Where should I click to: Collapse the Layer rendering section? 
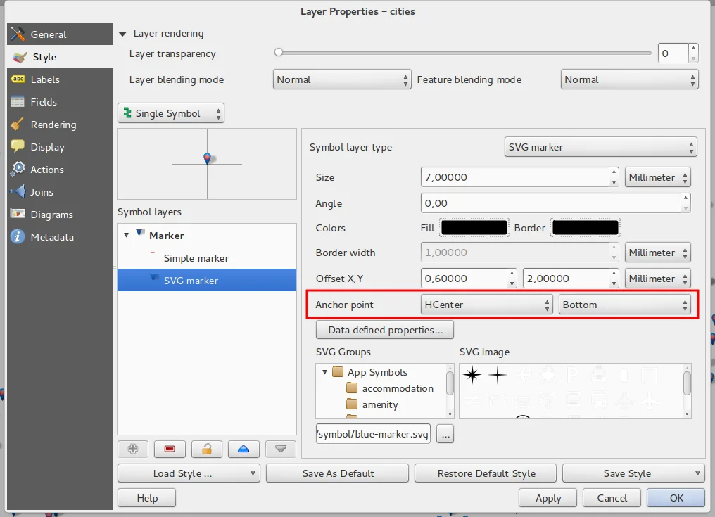123,33
